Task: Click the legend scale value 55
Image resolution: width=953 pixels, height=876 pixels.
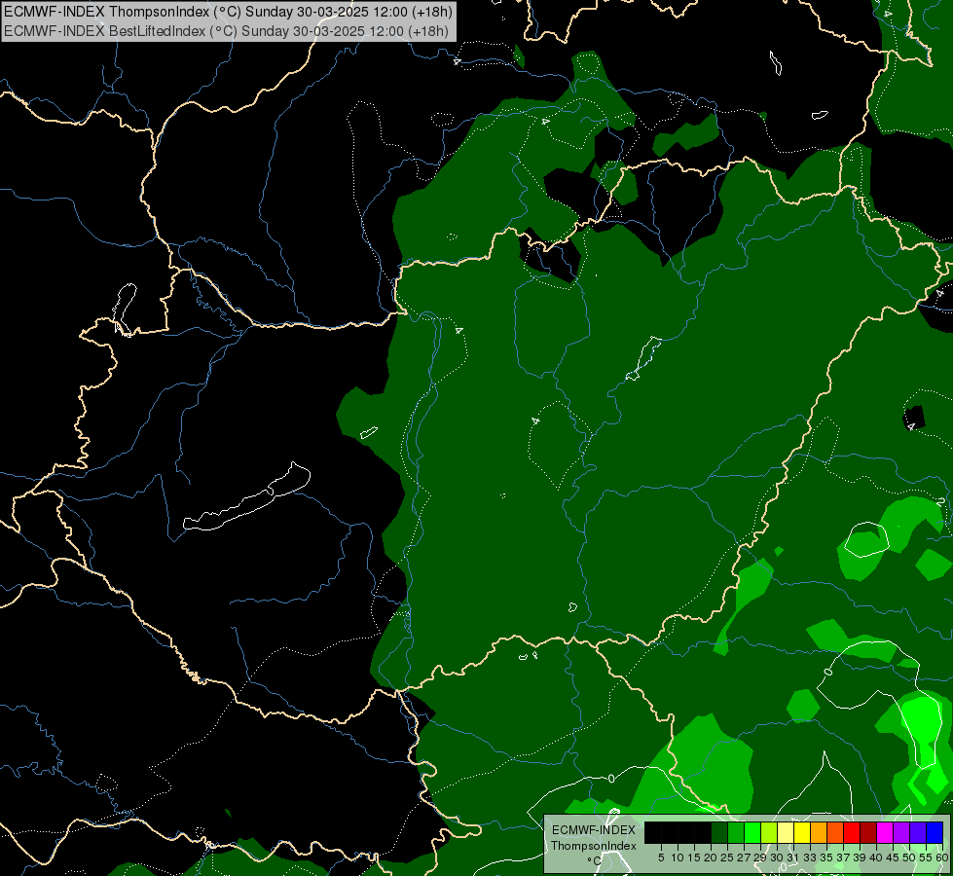Action: [x=927, y=858]
